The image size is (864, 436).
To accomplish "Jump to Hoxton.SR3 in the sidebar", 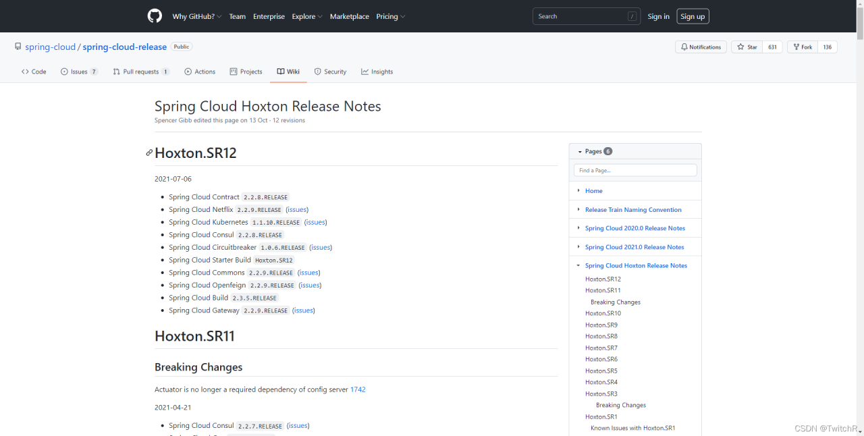I will (x=601, y=393).
